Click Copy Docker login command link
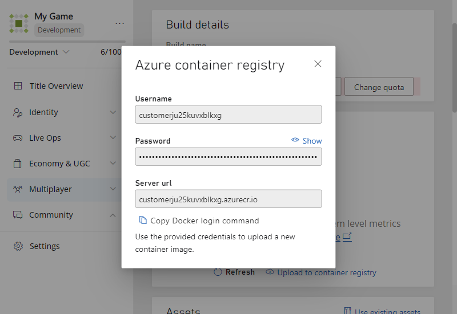Image resolution: width=457 pixels, height=314 pixels. (205, 221)
